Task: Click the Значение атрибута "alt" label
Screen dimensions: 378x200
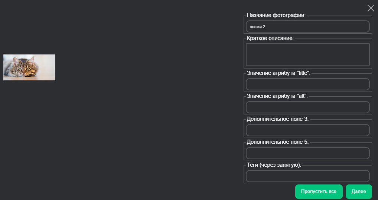Action: pyautogui.click(x=277, y=96)
